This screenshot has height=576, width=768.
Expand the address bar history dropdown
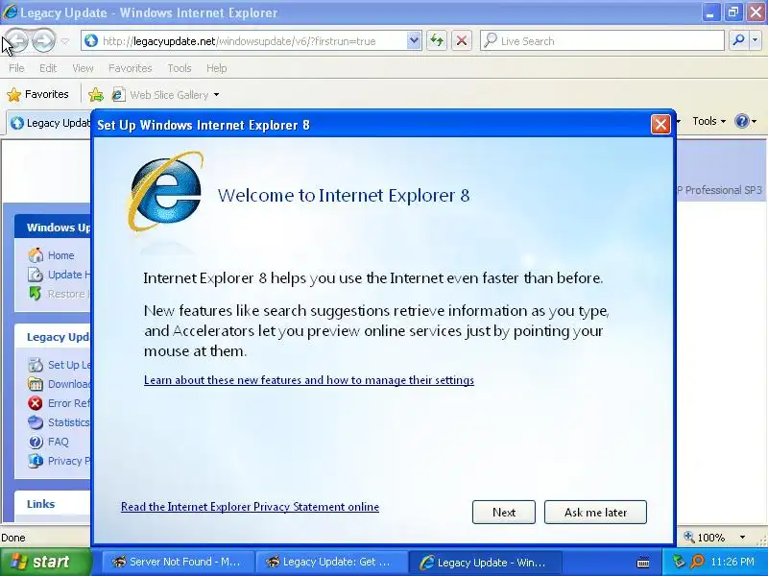[x=414, y=41]
